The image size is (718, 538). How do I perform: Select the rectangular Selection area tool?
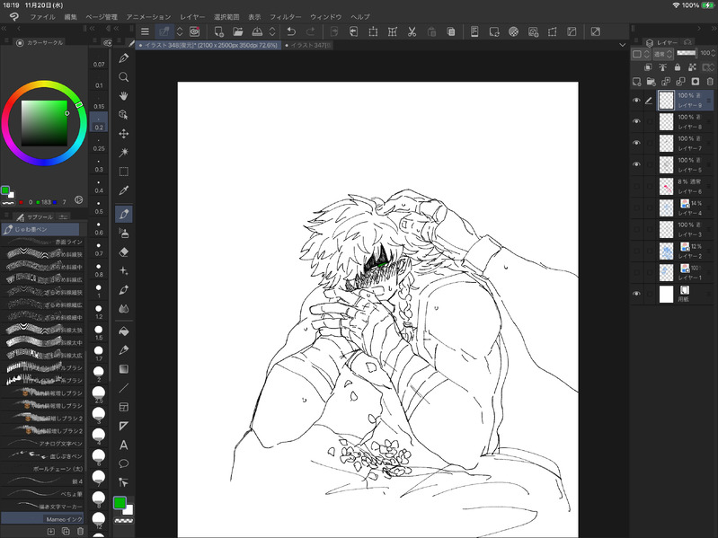(x=124, y=172)
